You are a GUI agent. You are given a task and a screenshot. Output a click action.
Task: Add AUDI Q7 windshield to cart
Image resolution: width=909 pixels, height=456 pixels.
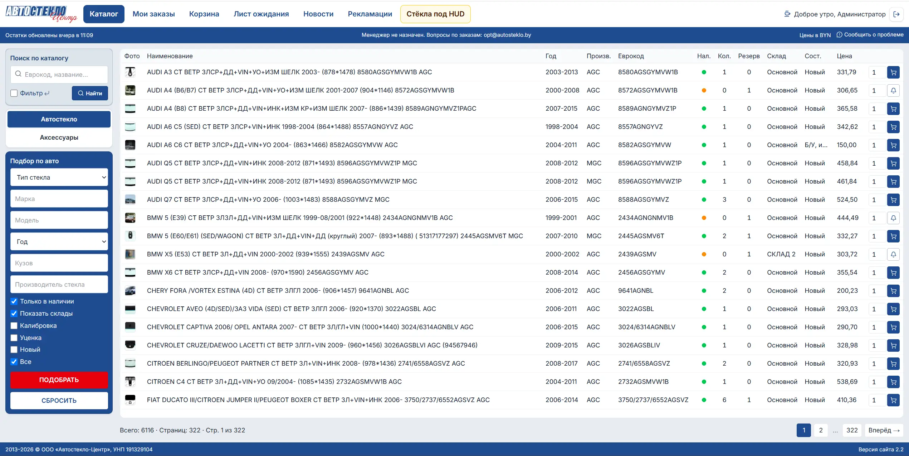pyautogui.click(x=893, y=200)
